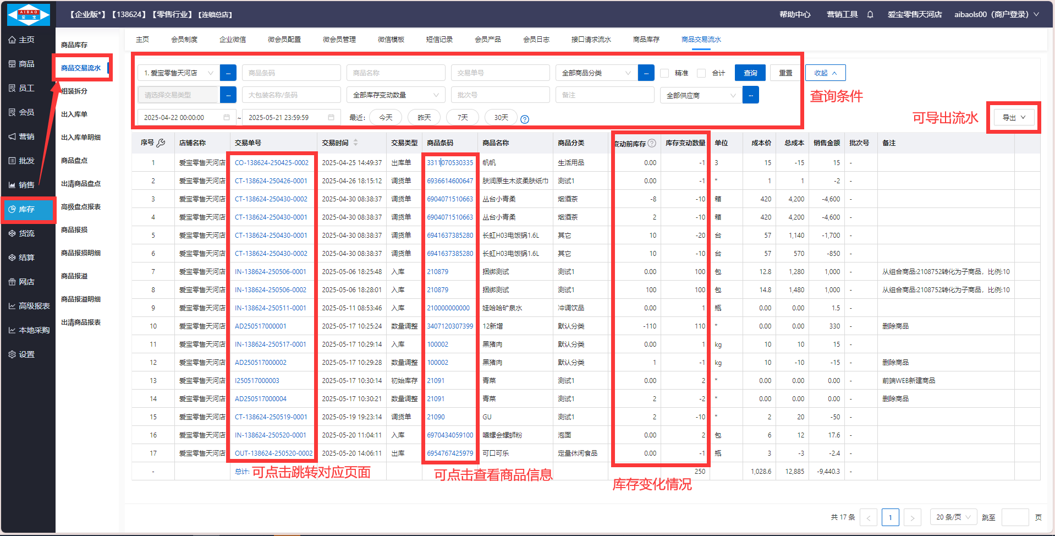Switch to 接口请求流水 tab
The image size is (1055, 536).
(591, 40)
